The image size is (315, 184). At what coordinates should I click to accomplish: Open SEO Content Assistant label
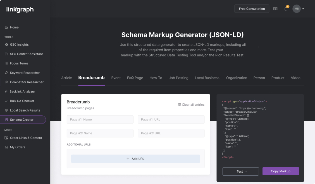pos(26,54)
